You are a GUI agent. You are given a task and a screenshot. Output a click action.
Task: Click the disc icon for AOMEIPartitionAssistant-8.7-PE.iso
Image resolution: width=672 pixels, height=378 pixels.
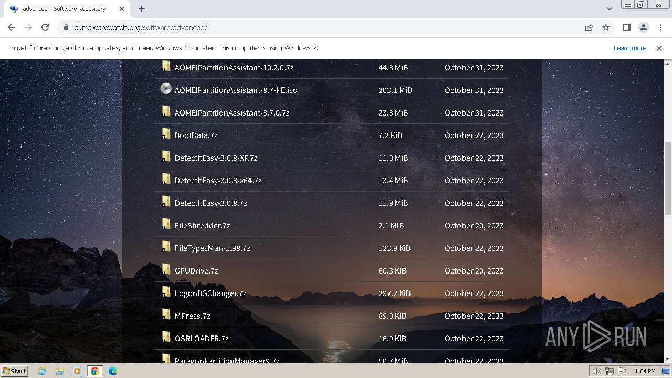[x=166, y=89]
